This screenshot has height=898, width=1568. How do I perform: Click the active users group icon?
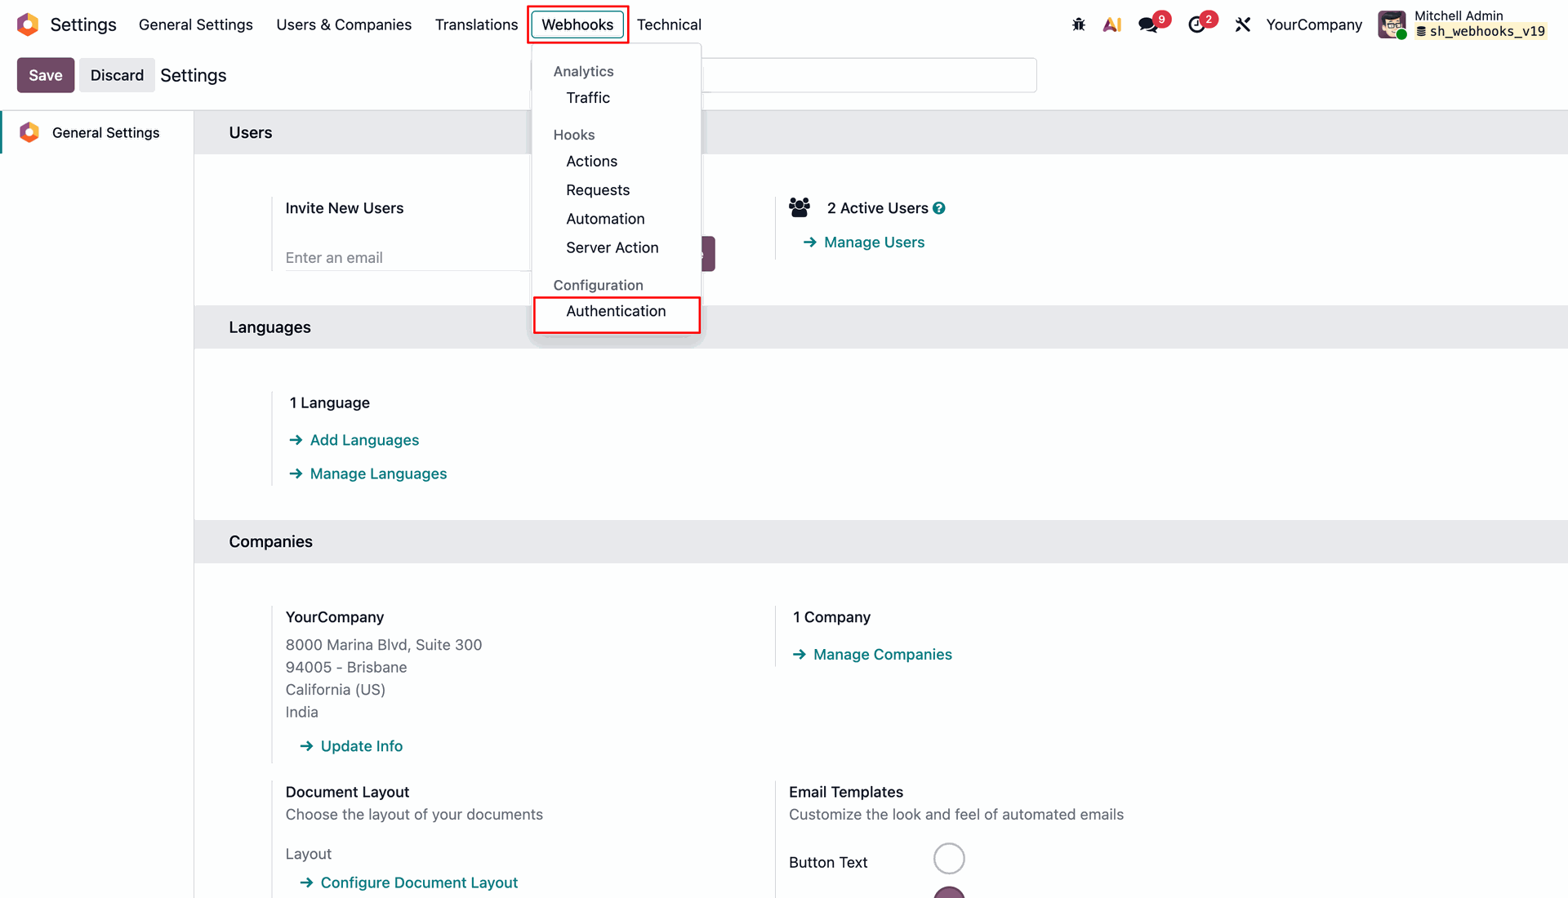[x=800, y=207]
